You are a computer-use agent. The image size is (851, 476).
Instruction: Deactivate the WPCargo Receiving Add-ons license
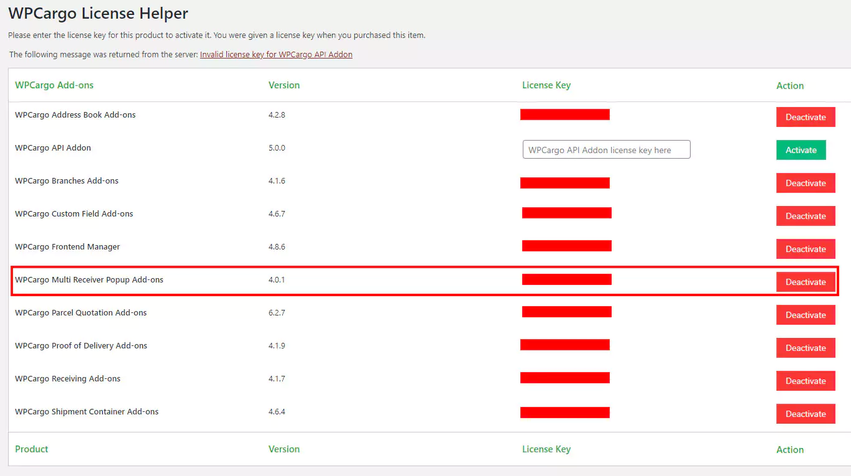805,381
